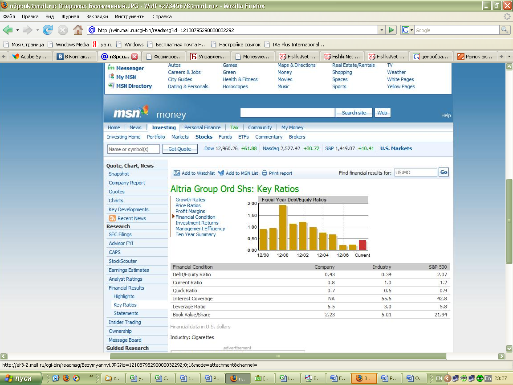Click the Web search button

(x=382, y=113)
